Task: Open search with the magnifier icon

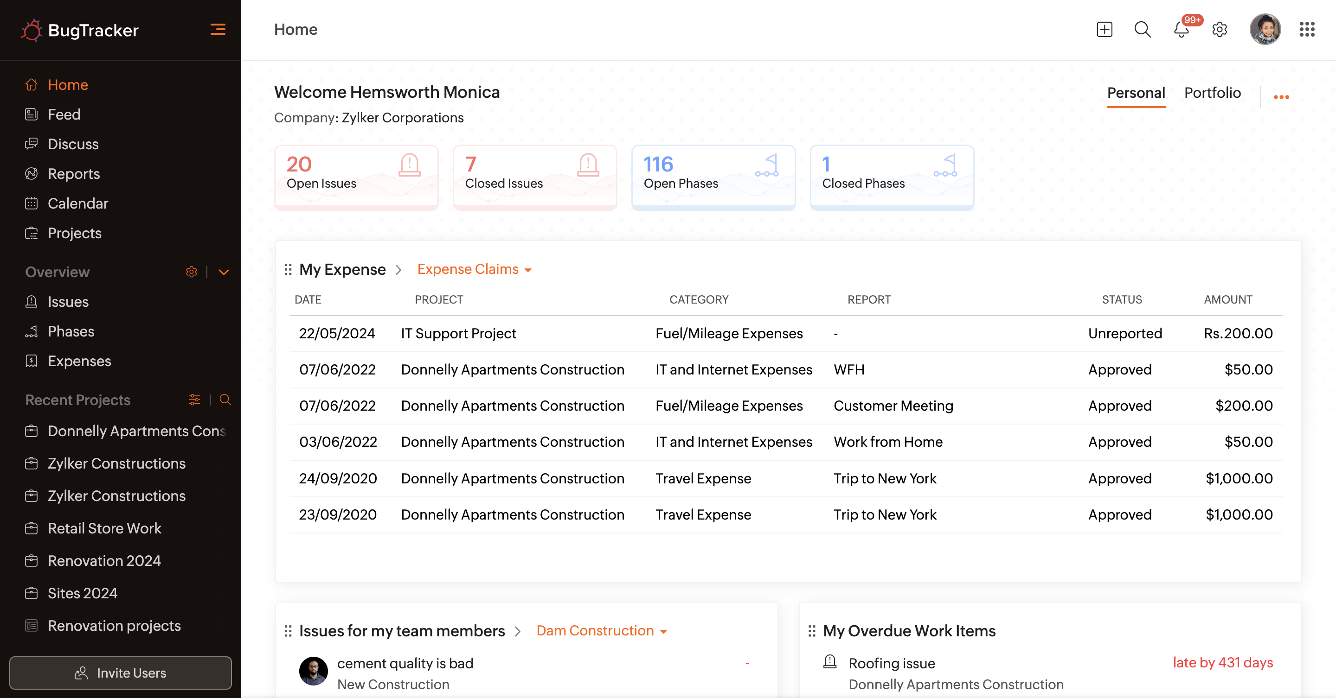Action: 1142,30
